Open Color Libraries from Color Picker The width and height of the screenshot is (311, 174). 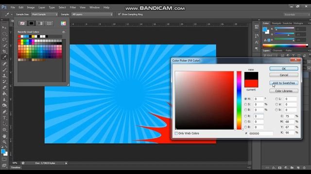tap(284, 91)
